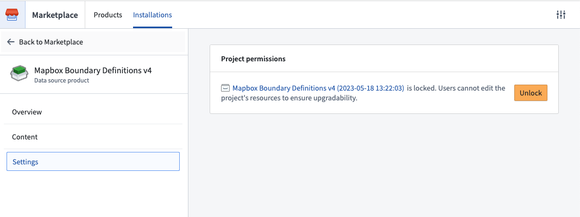The image size is (580, 217).
Task: Switch to the Products tab
Action: pyautogui.click(x=108, y=15)
